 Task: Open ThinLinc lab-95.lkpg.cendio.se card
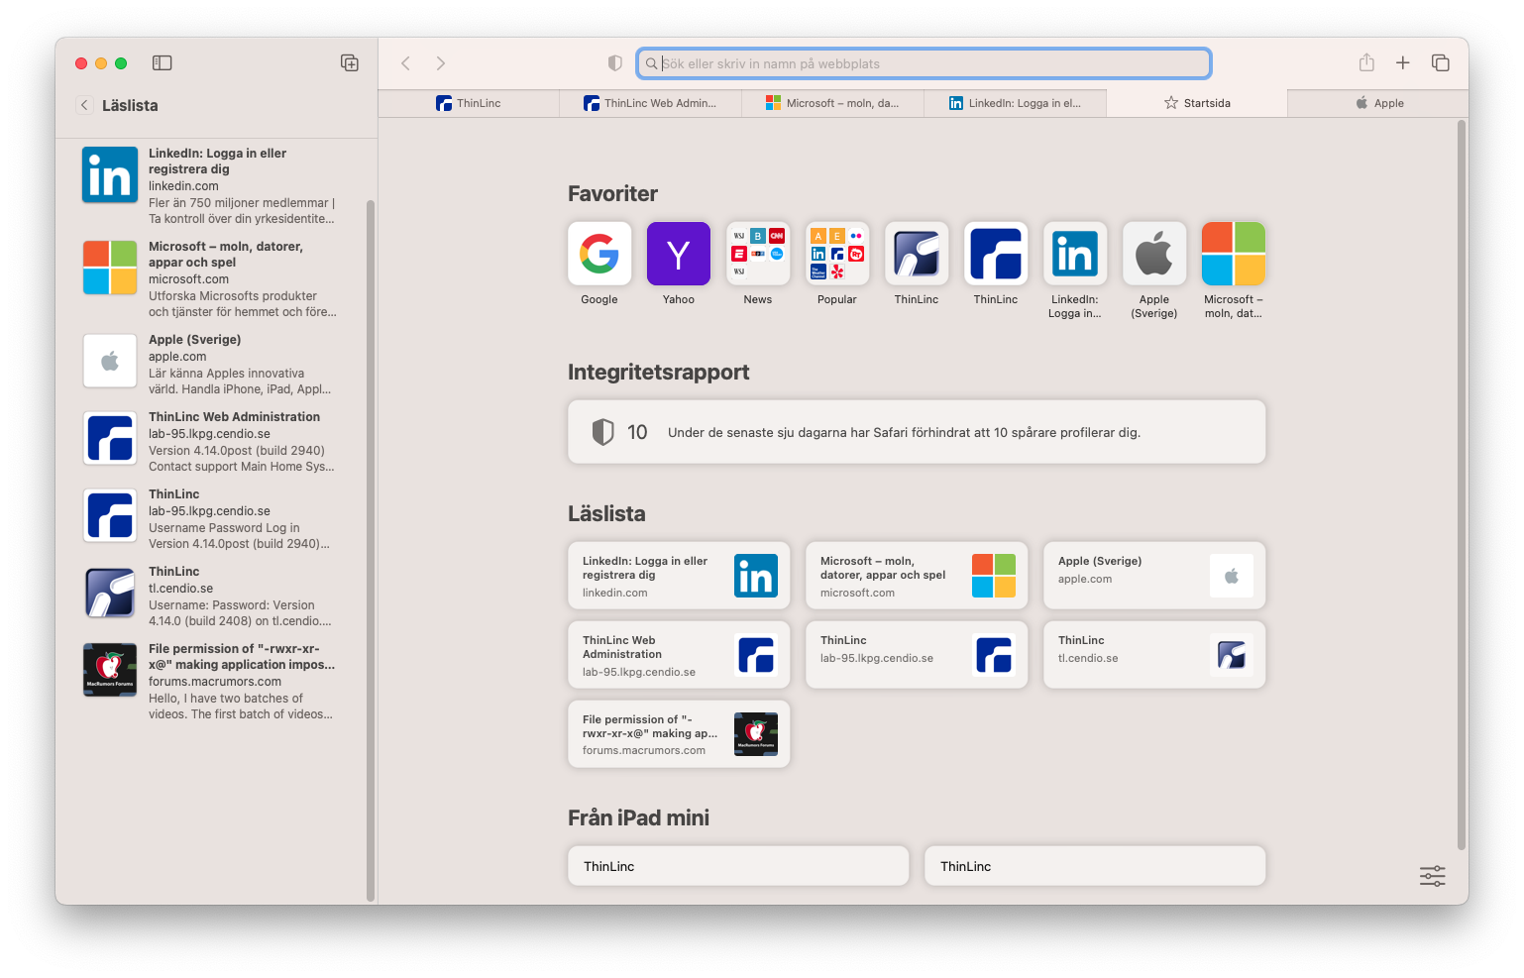point(917,655)
